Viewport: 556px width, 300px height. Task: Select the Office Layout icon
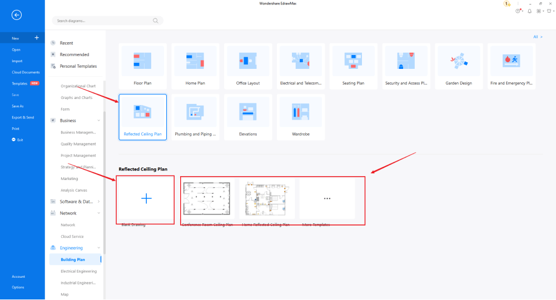[x=248, y=61]
